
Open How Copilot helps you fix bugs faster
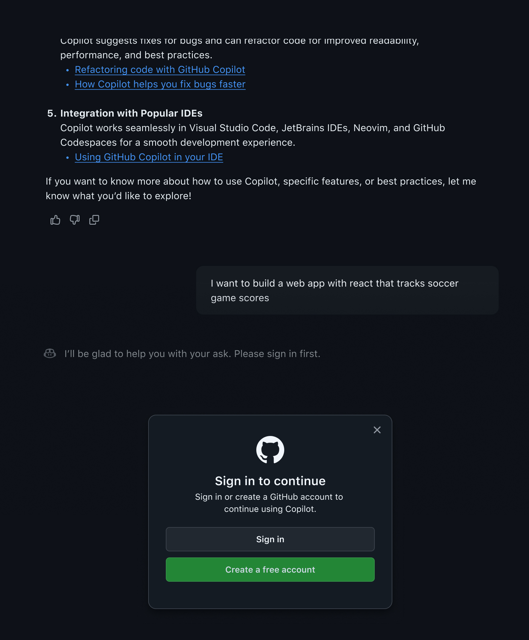pyautogui.click(x=160, y=84)
